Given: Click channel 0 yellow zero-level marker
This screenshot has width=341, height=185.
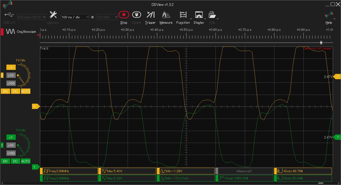Looking at the screenshot, I should (36, 106).
